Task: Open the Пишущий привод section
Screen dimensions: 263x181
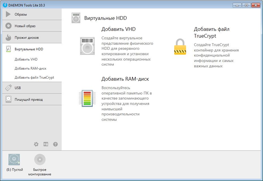Action: (32, 99)
